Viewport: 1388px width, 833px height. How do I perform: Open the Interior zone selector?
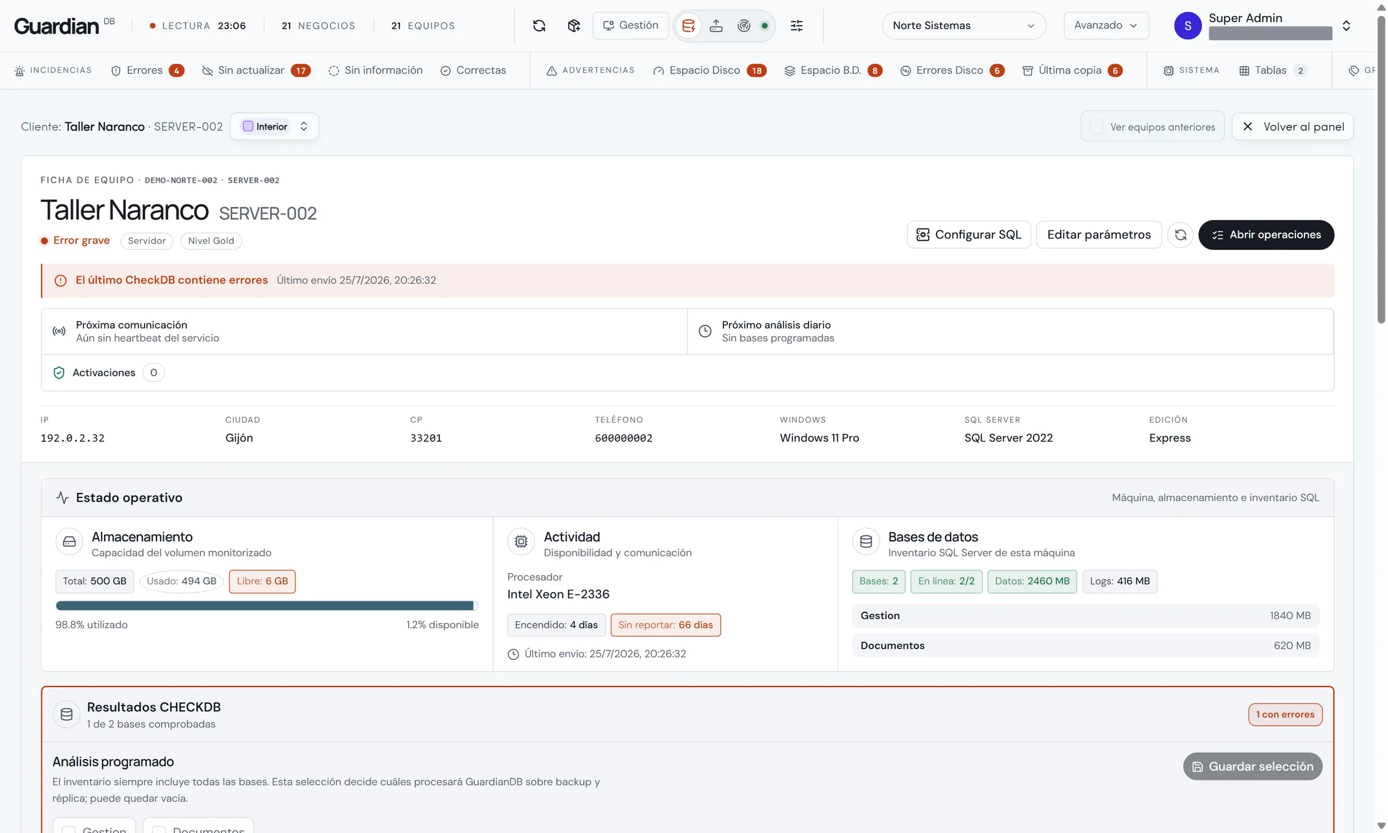pyautogui.click(x=274, y=126)
